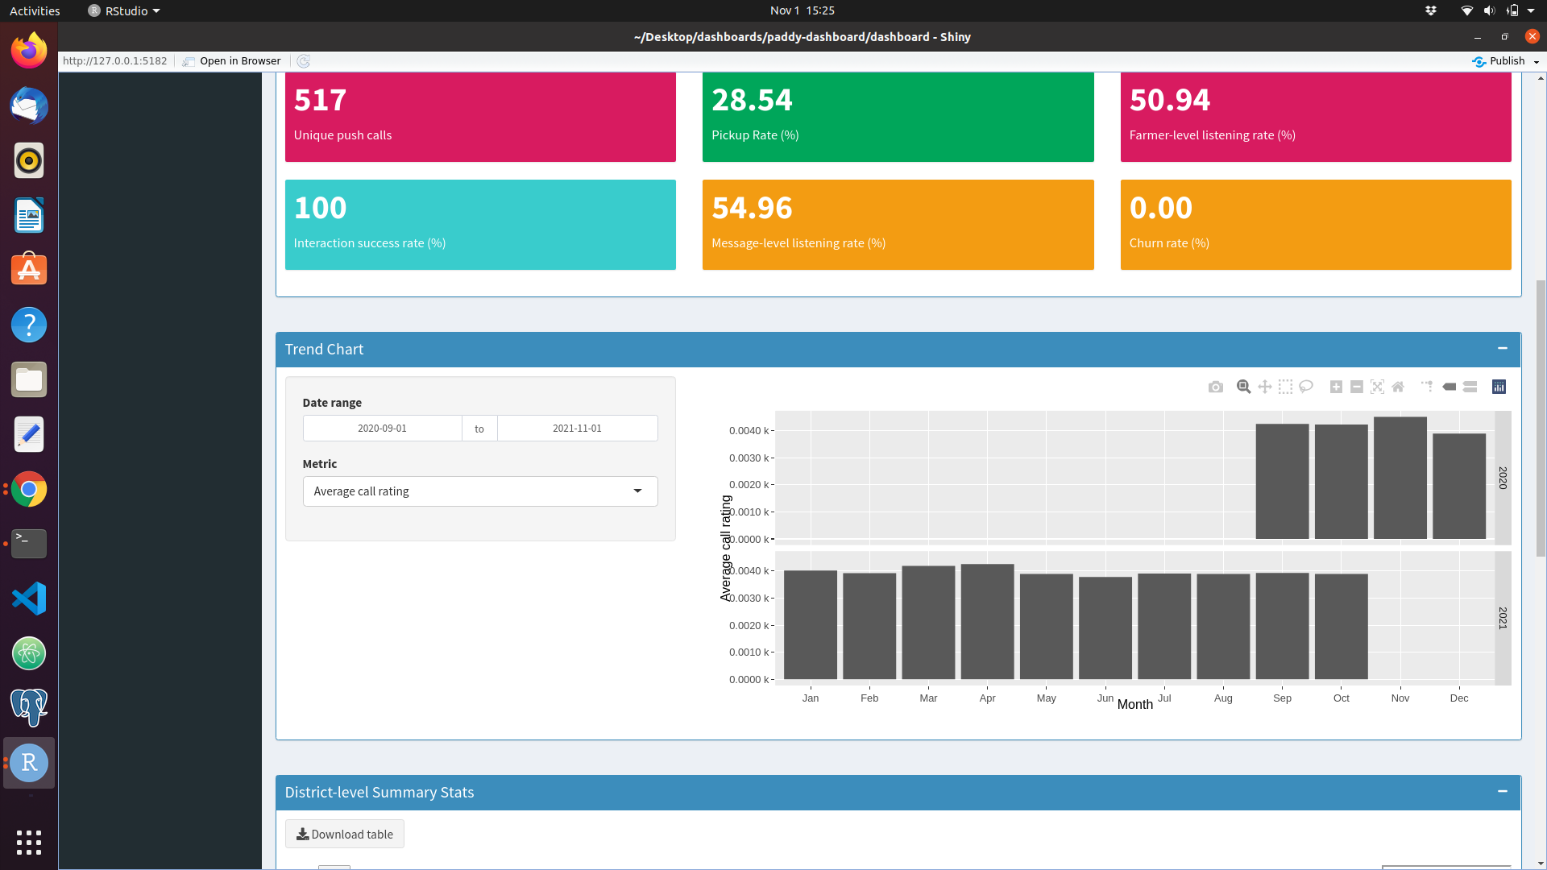Click the 2020 facet strip label

1503,478
